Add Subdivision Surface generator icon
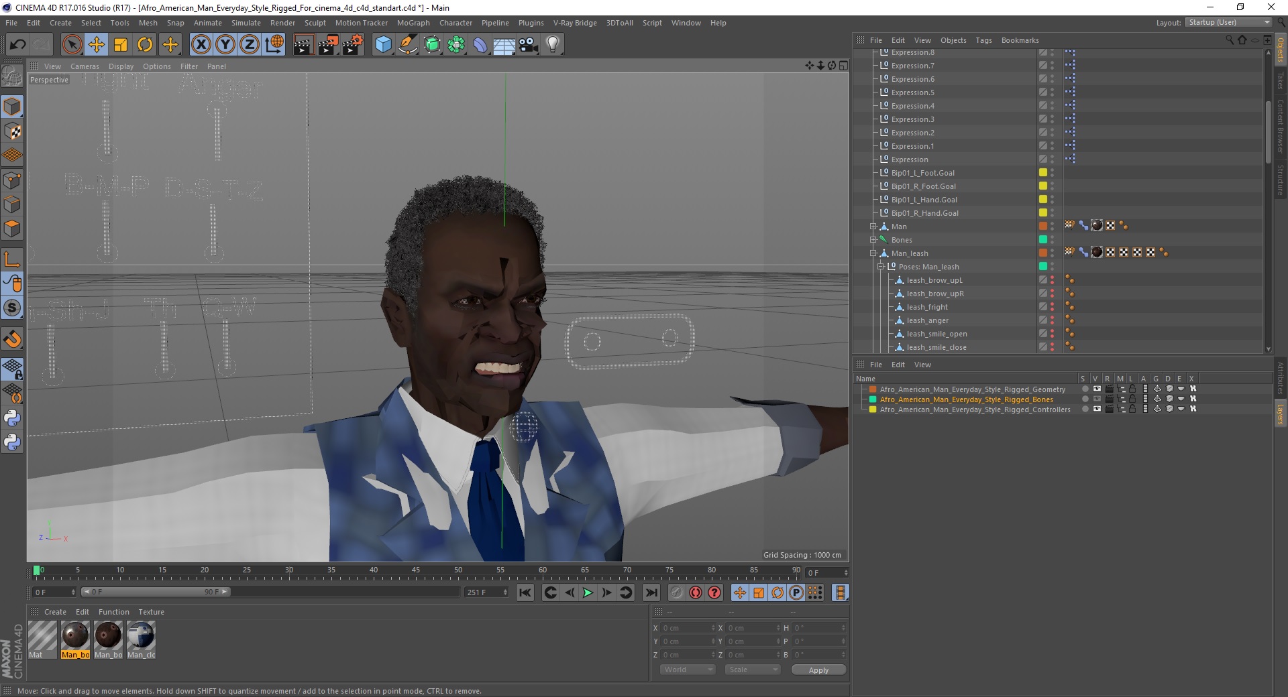Image resolution: width=1288 pixels, height=697 pixels. 432,45
